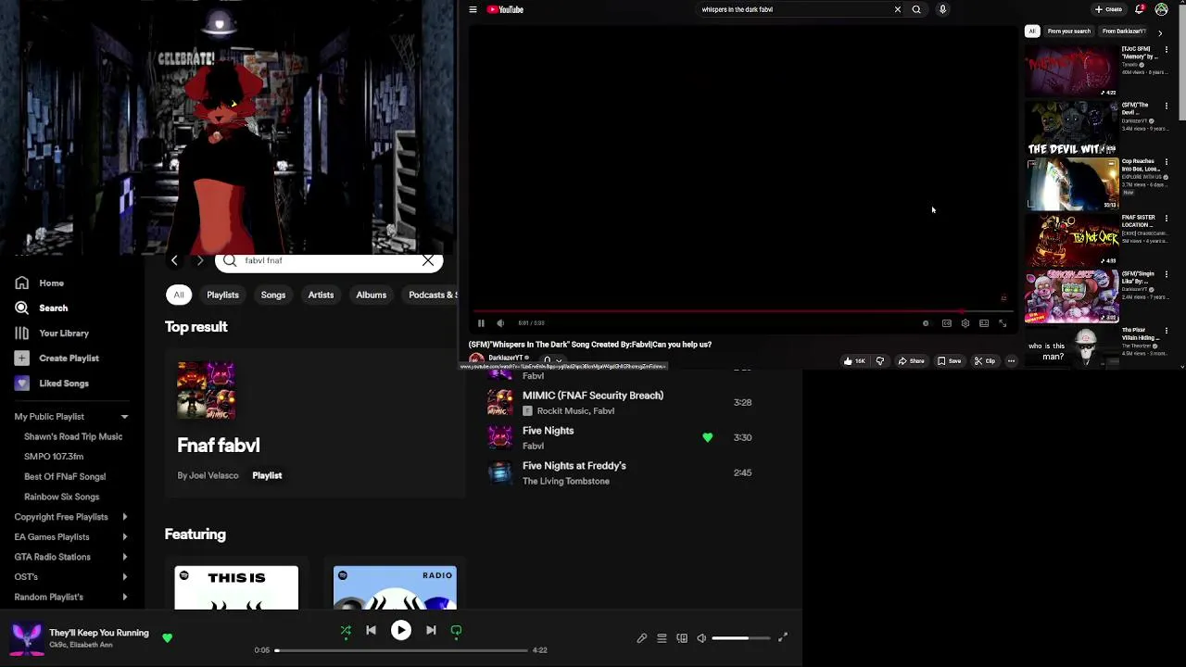Open Spotify Search in sidebar
The image size is (1186, 667).
[41, 308]
